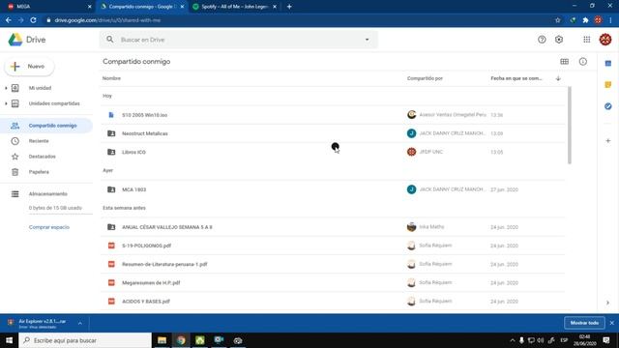This screenshot has width=619, height=348.
Task: Close the downloads bar
Action: click(x=612, y=323)
